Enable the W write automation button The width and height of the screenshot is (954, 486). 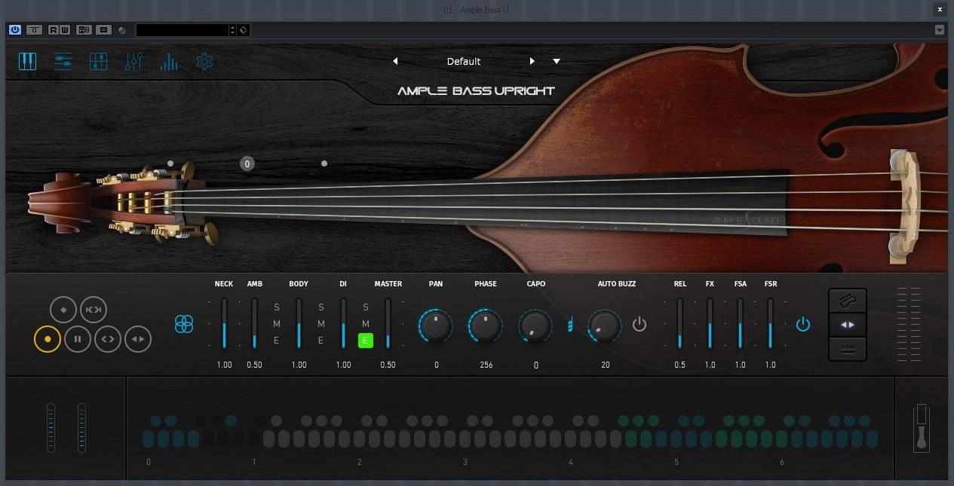[65, 29]
